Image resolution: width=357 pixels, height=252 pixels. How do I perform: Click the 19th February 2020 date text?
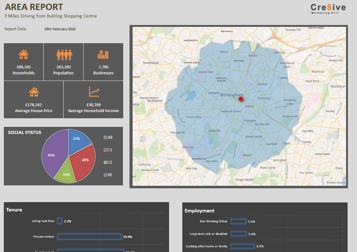point(60,29)
